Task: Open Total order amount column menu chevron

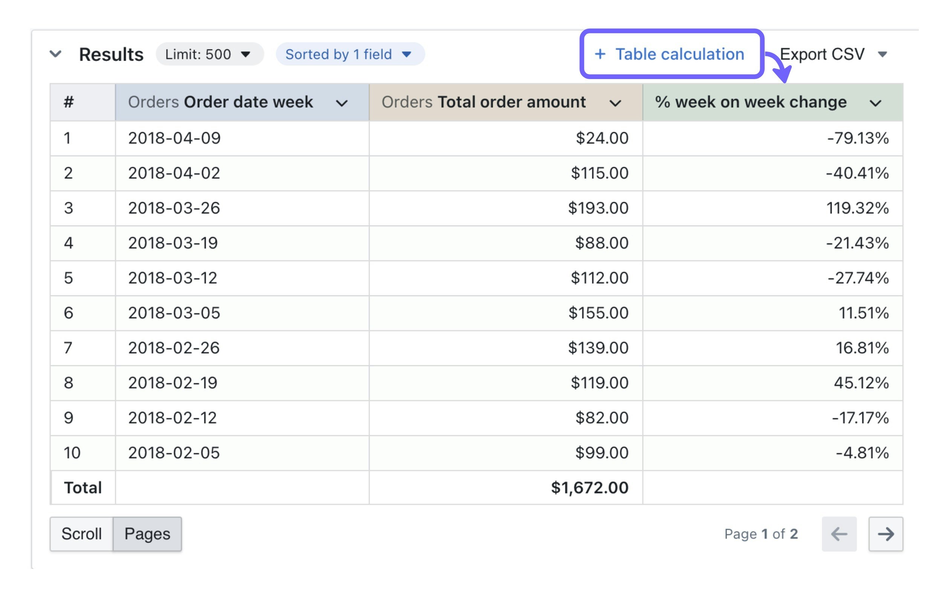Action: (x=615, y=103)
